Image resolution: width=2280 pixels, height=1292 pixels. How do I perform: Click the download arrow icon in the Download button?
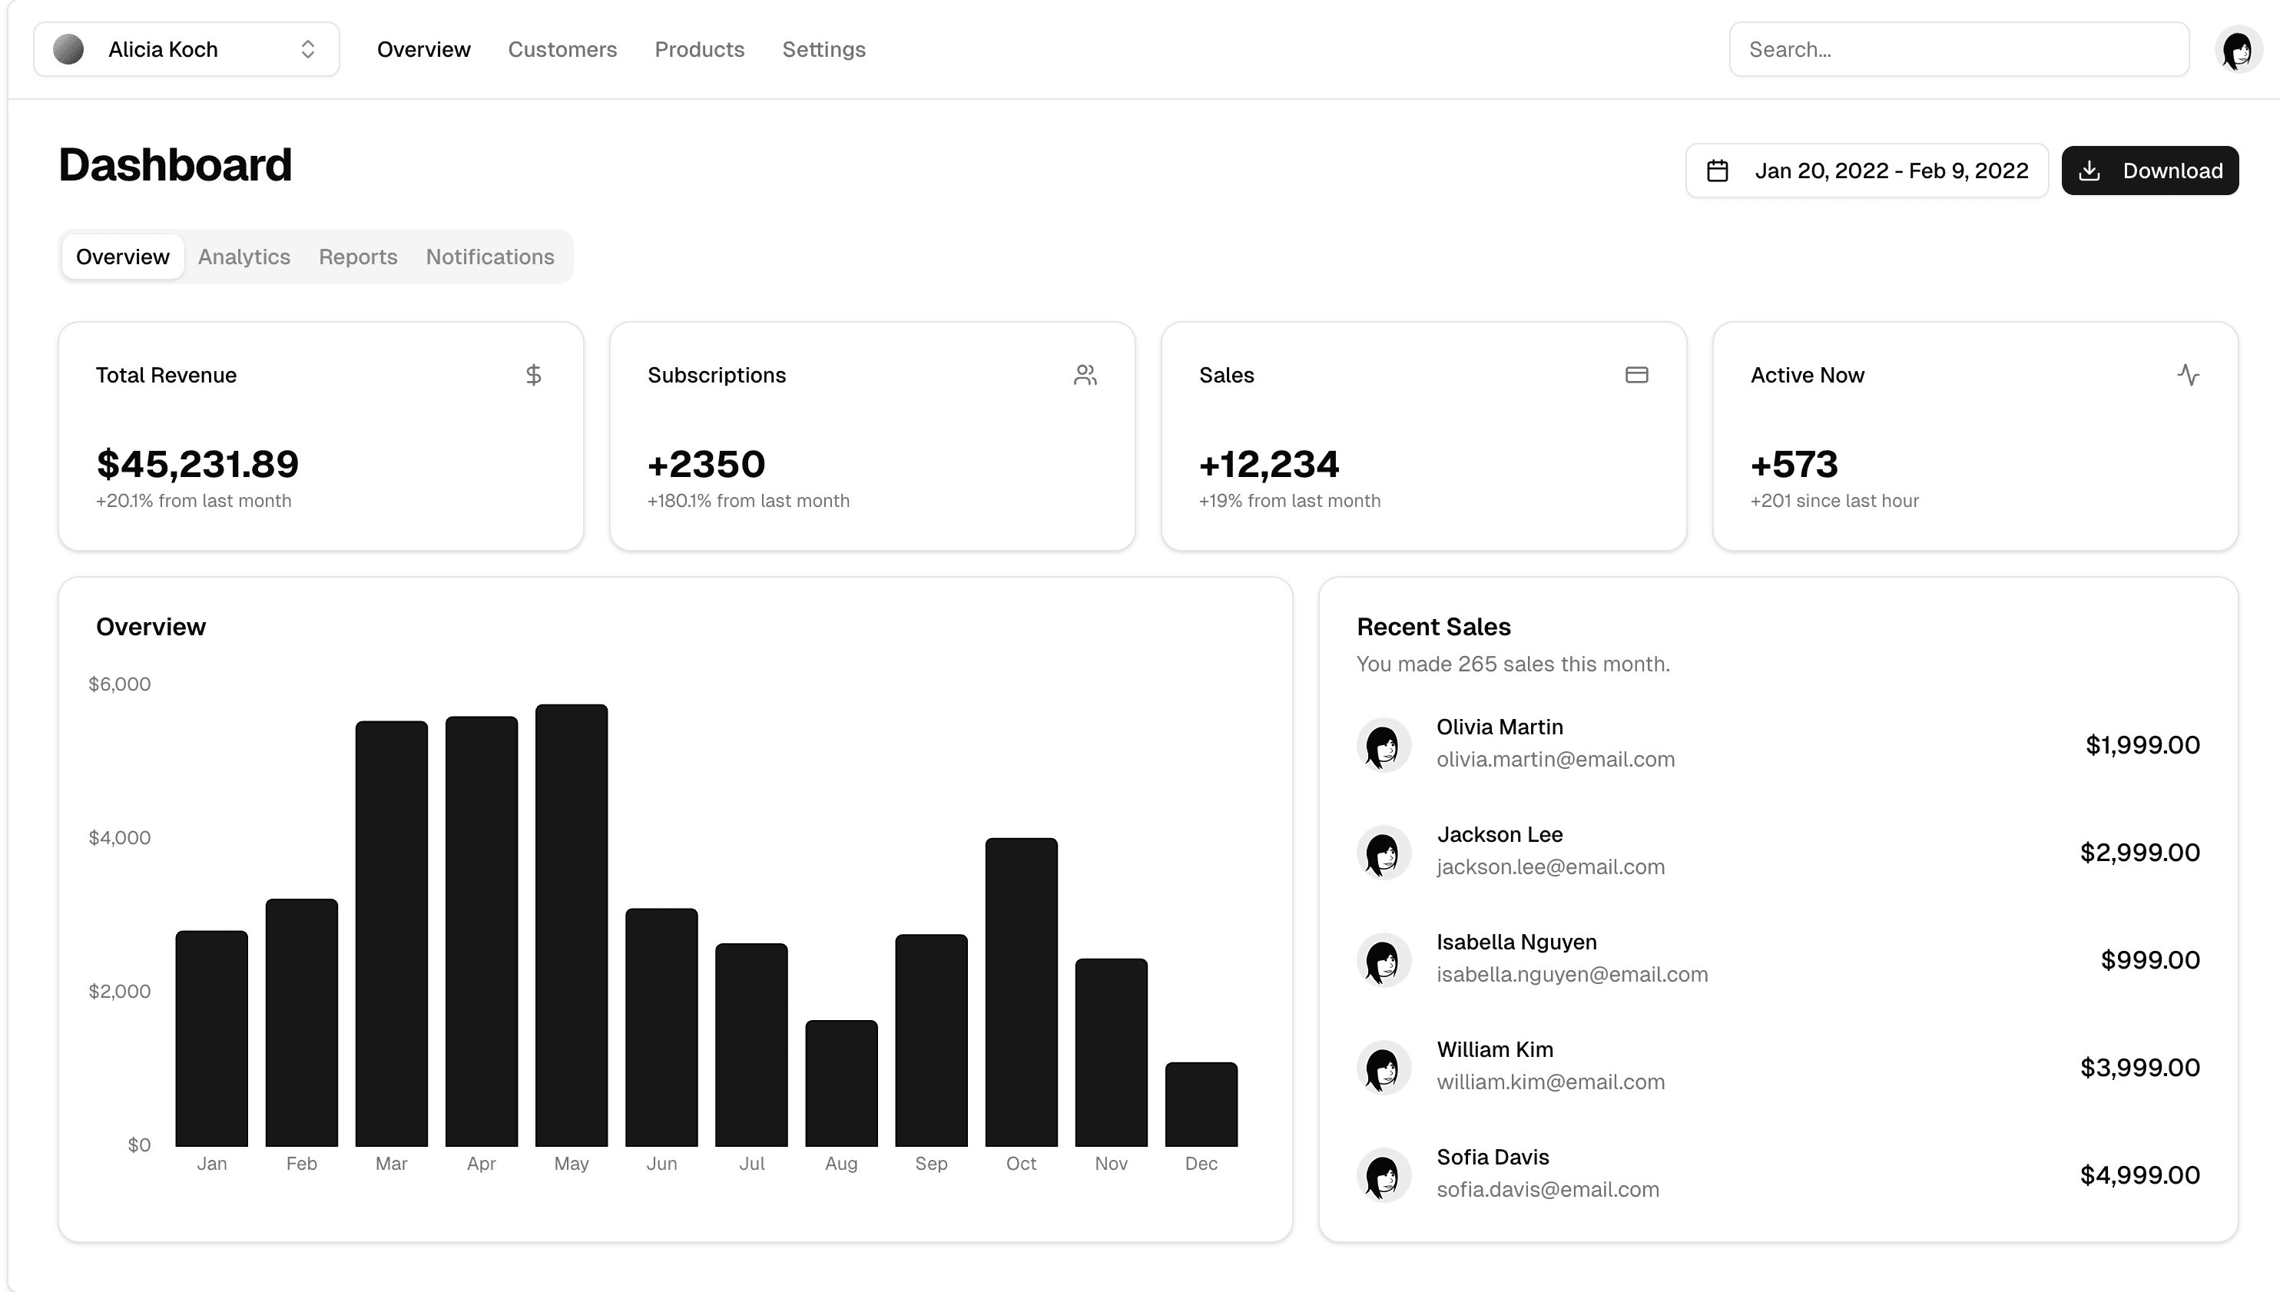2090,170
